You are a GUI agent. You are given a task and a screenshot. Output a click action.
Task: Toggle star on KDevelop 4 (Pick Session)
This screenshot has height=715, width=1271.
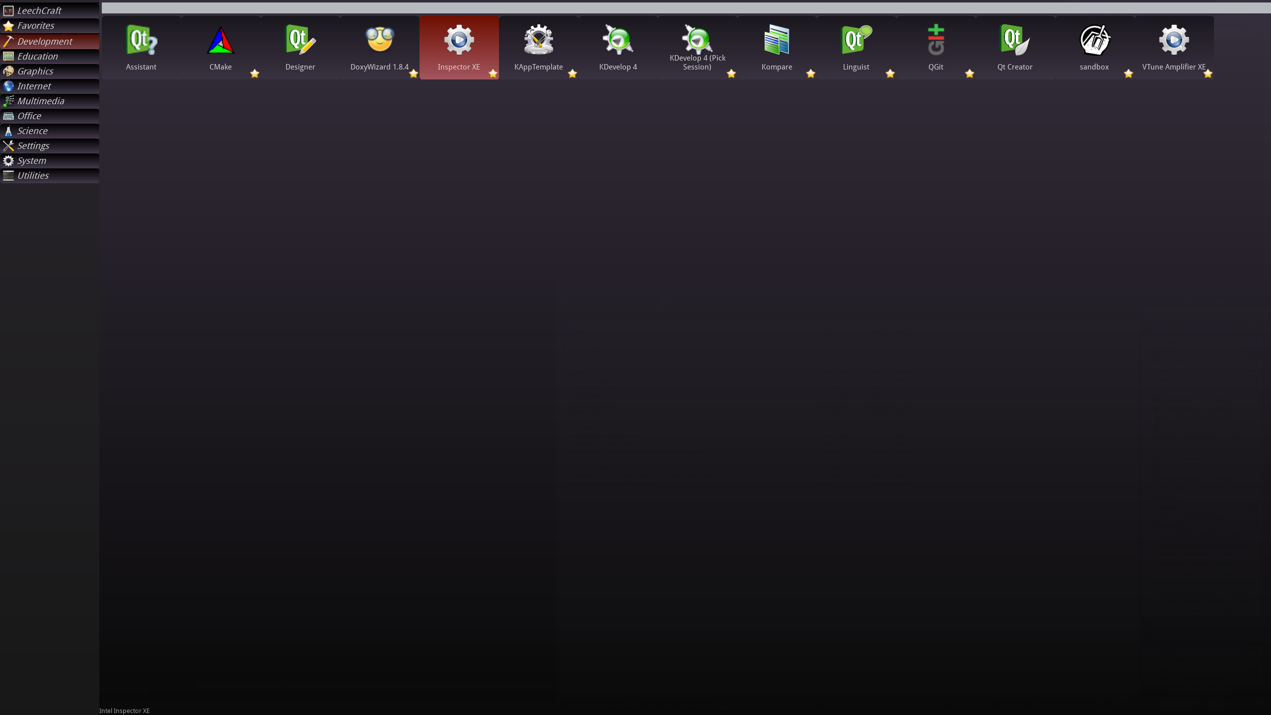pos(731,73)
